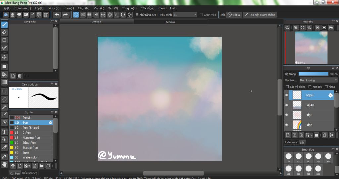
Task: Expand the add brush dropdown arrow
Action: point(29,166)
